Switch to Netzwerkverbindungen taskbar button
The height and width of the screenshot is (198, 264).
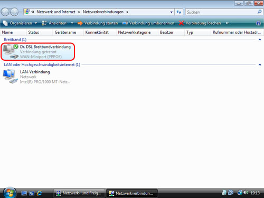coord(132,193)
